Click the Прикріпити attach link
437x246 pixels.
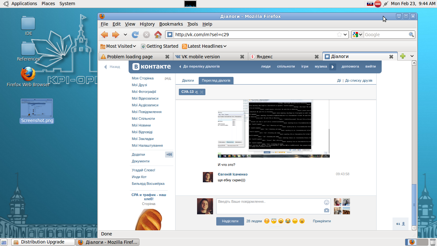click(322, 221)
